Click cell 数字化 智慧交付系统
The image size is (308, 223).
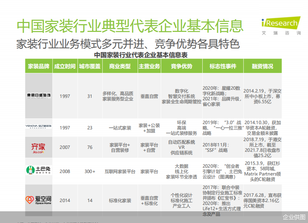coord(182,96)
